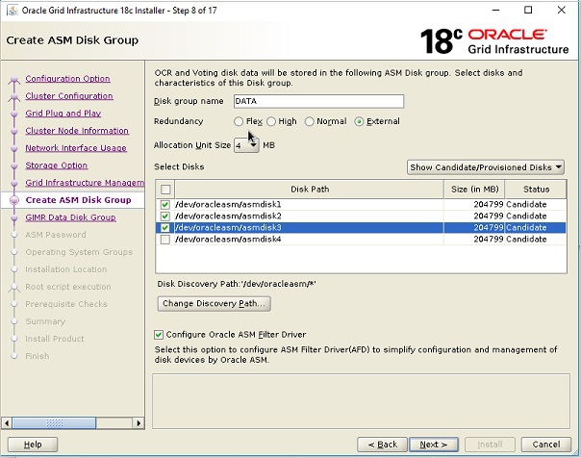This screenshot has width=581, height=458.
Task: Select the /dev/oracleasm/asmdisk4 row path
Action: [228, 240]
